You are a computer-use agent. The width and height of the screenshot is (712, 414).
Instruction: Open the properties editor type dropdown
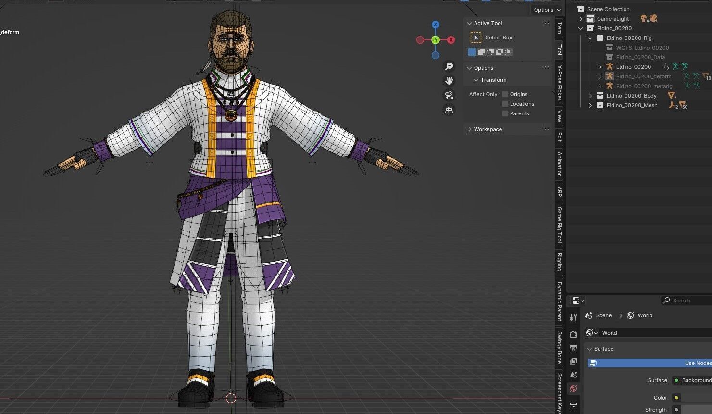tap(578, 301)
